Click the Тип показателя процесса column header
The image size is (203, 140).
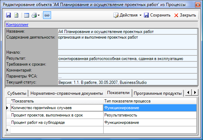pos(150,101)
